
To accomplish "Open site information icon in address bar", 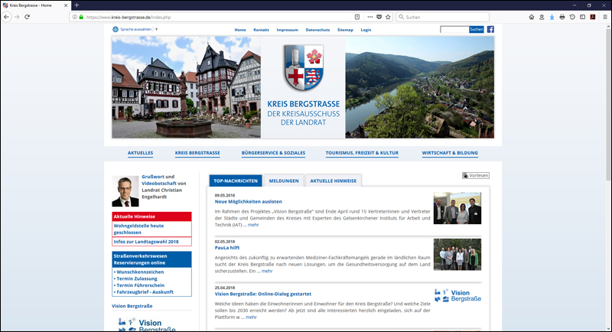I will click(x=74, y=17).
